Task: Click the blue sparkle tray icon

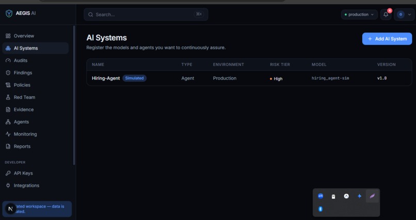Action: point(359,196)
